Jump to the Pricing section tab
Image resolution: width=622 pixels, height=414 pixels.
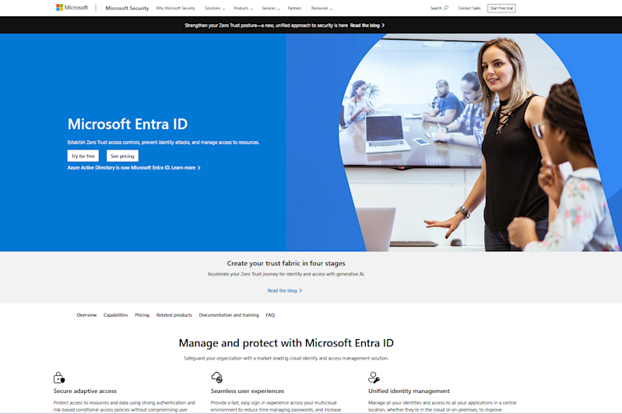(x=142, y=315)
